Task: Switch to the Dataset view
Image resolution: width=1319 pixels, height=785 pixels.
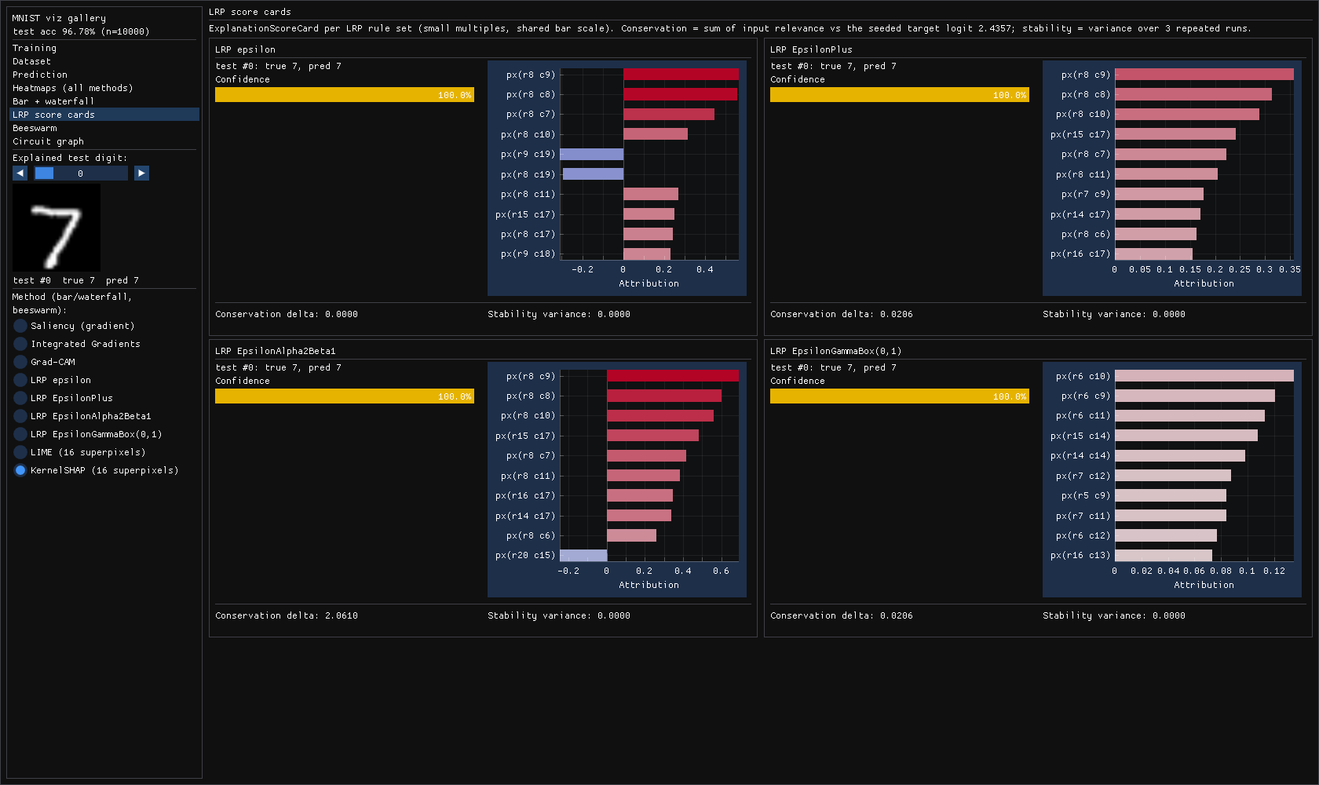Action: coord(104,61)
